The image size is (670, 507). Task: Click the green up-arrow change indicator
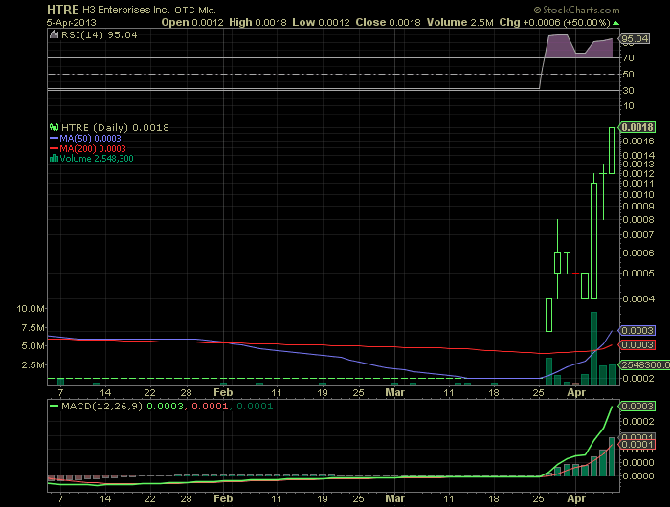pyautogui.click(x=615, y=23)
